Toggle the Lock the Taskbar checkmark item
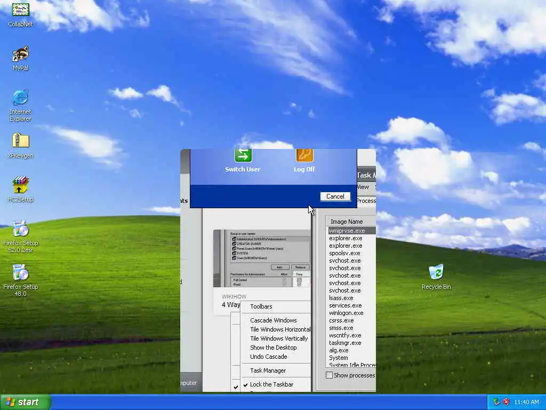Screen dimensions: 546x410 271,384
